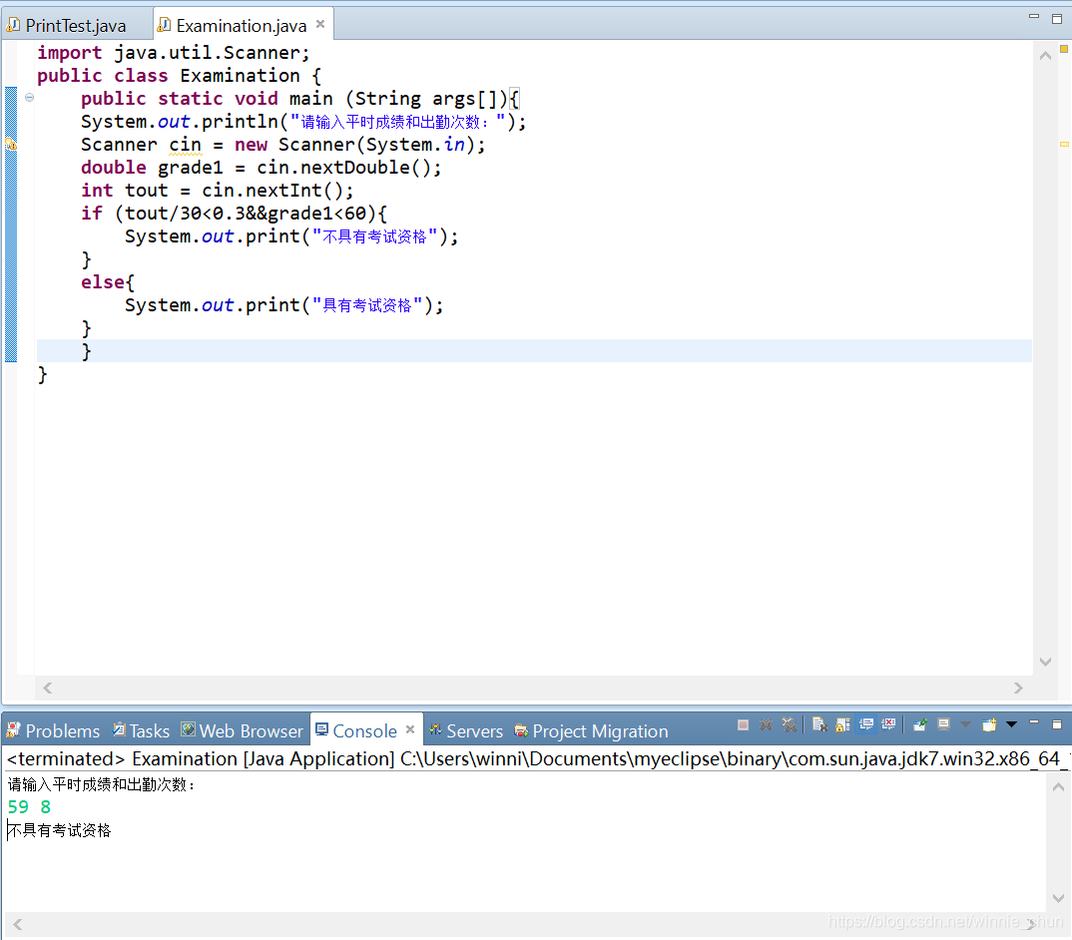Click the yellow warning square atop the overview ruler
This screenshot has height=940, width=1072.
click(x=1064, y=49)
